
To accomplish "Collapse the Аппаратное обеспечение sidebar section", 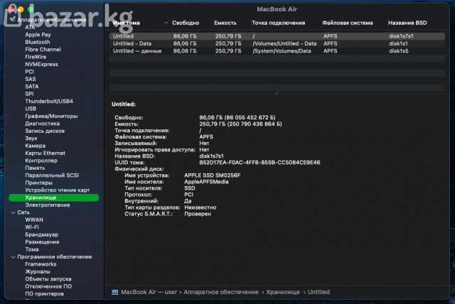I will click(x=11, y=19).
